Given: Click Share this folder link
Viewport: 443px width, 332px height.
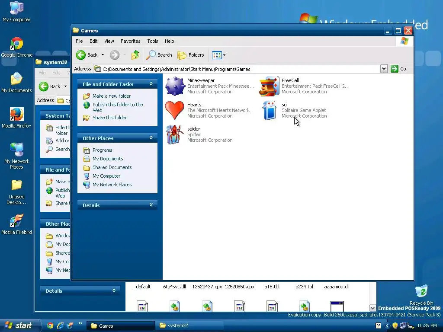Looking at the screenshot, I should tap(109, 118).
